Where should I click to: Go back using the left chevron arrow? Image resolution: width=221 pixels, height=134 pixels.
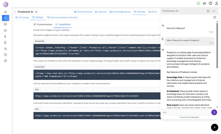coord(15,12)
